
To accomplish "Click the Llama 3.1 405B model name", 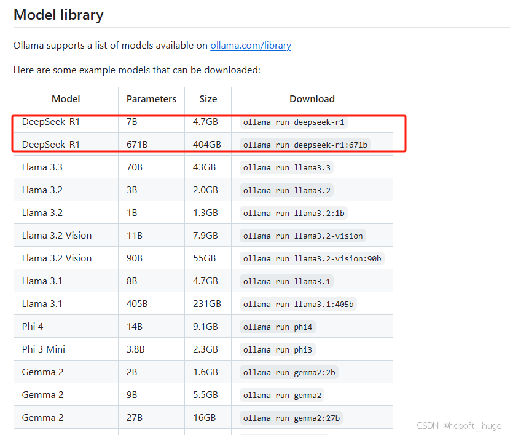I will click(42, 304).
